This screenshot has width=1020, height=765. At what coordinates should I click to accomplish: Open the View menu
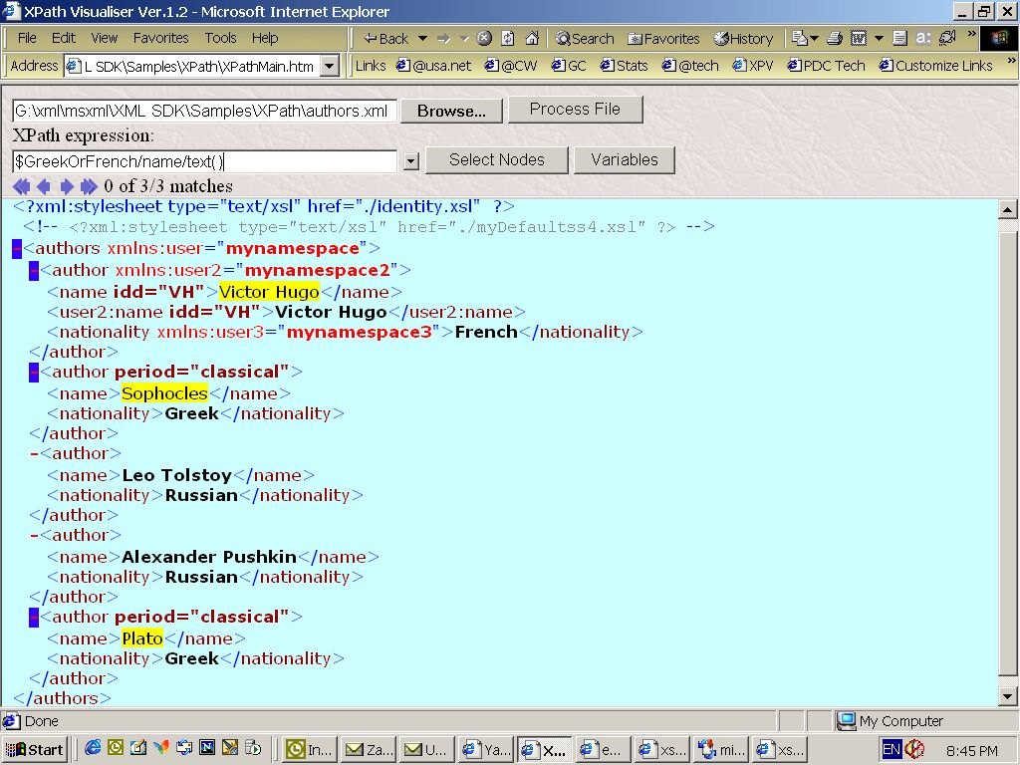[x=104, y=38]
